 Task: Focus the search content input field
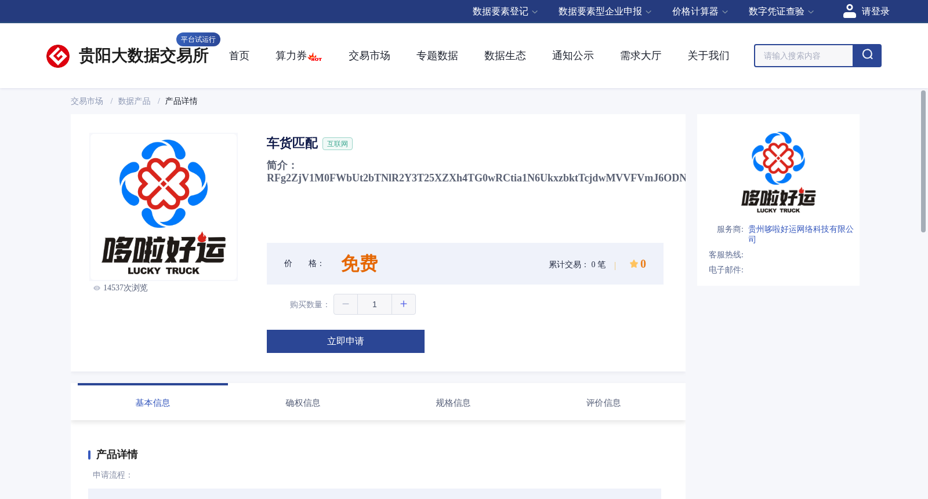[x=803, y=56]
